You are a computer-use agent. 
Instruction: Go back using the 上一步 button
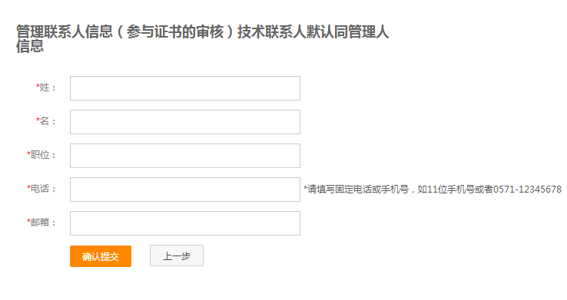pyautogui.click(x=177, y=255)
